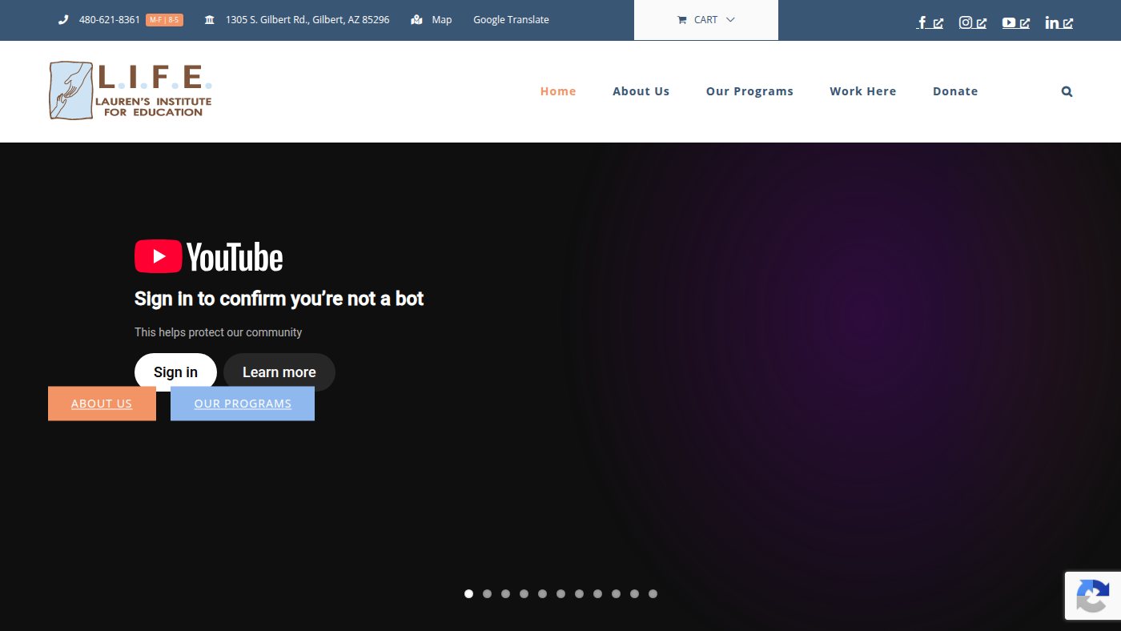
Task: Select the third slider dot
Action: point(505,594)
